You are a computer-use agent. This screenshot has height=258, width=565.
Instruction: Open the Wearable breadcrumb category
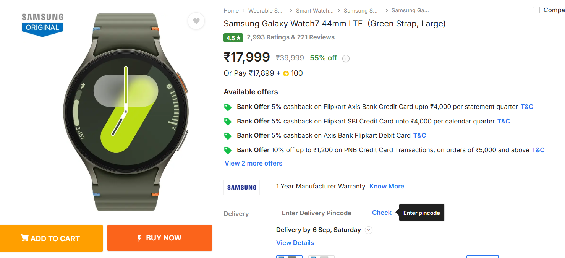pos(265,11)
